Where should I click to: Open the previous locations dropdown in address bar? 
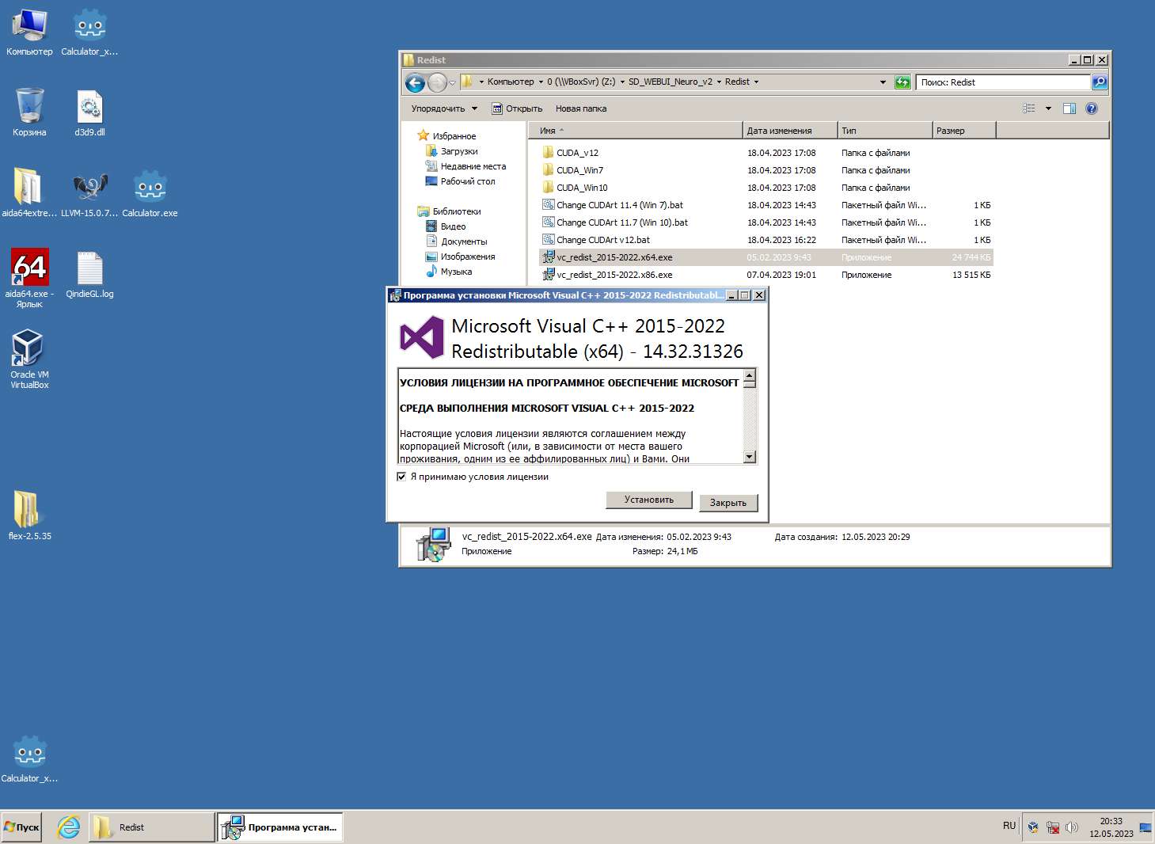883,82
